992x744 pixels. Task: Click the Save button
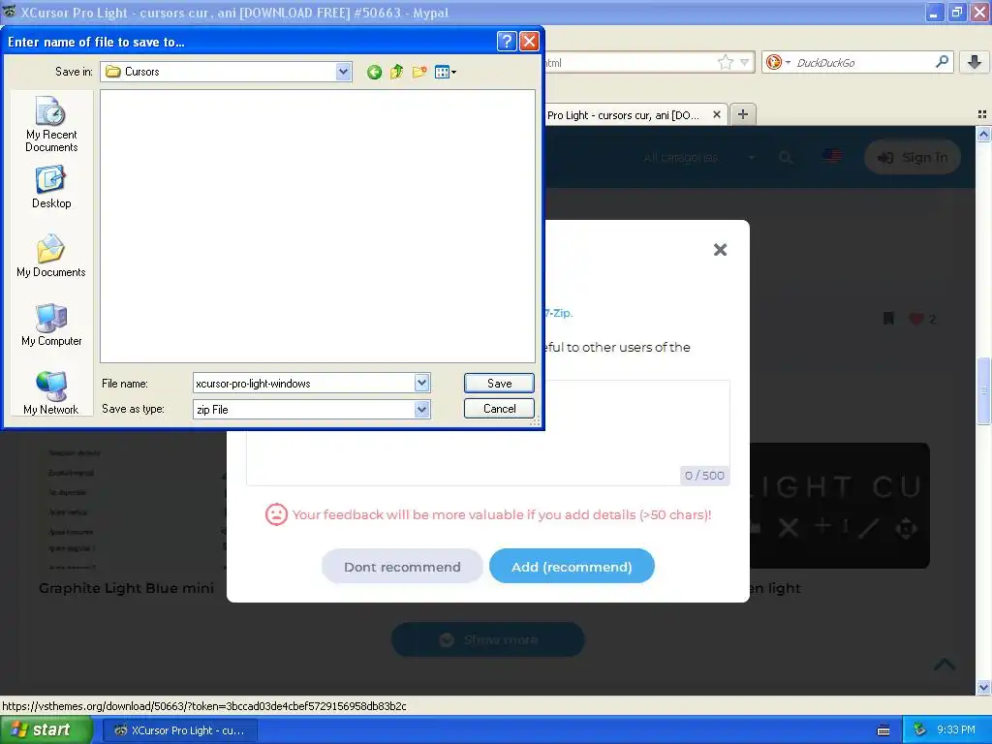(x=499, y=384)
